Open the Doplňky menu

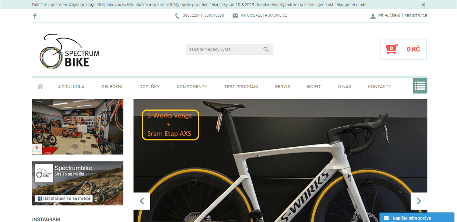click(150, 86)
